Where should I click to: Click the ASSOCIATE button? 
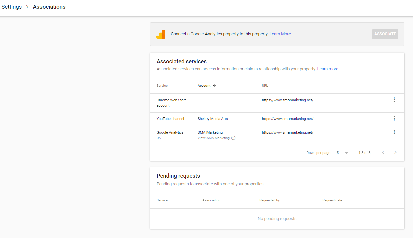click(x=385, y=34)
